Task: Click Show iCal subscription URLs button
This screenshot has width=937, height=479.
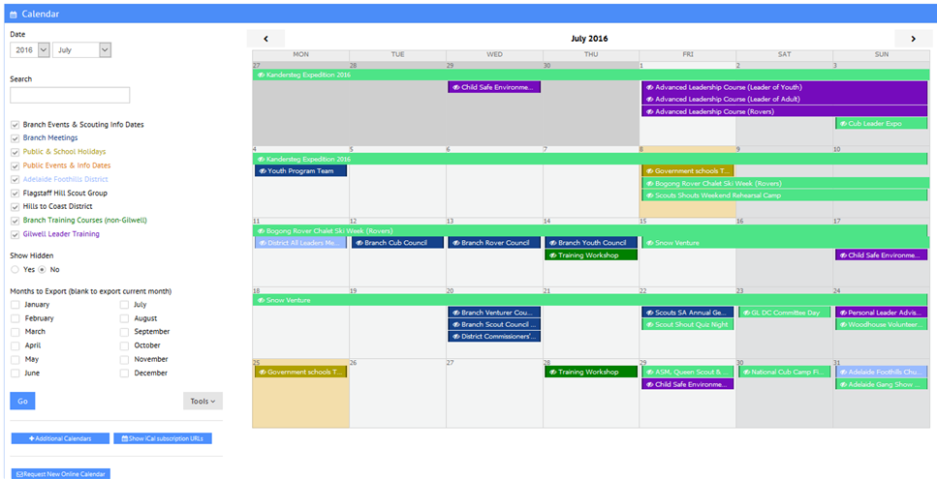Action: tap(162, 438)
